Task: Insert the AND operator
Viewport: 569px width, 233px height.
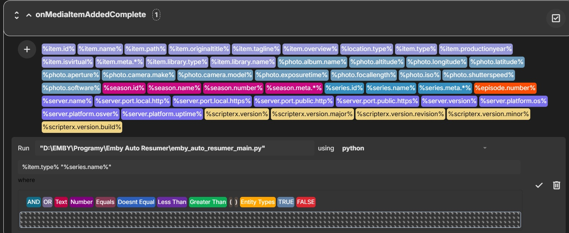Action: point(34,202)
